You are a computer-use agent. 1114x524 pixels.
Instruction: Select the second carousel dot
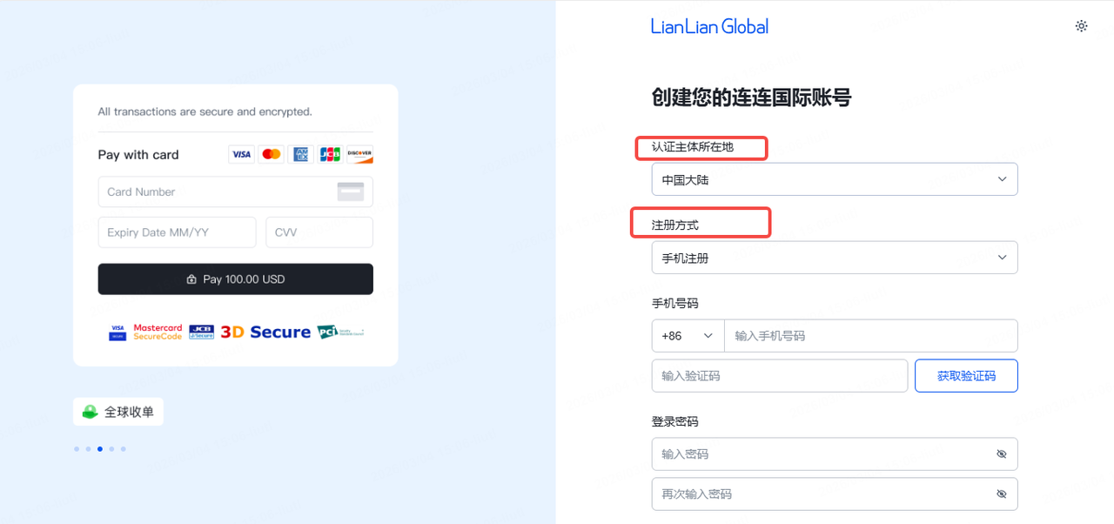click(x=88, y=449)
